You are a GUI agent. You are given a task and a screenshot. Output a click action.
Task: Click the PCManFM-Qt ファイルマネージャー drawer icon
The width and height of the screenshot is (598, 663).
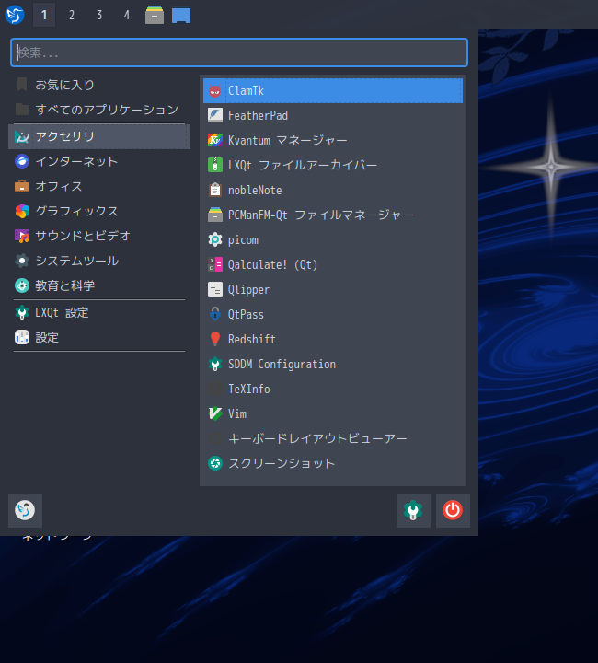click(x=215, y=215)
